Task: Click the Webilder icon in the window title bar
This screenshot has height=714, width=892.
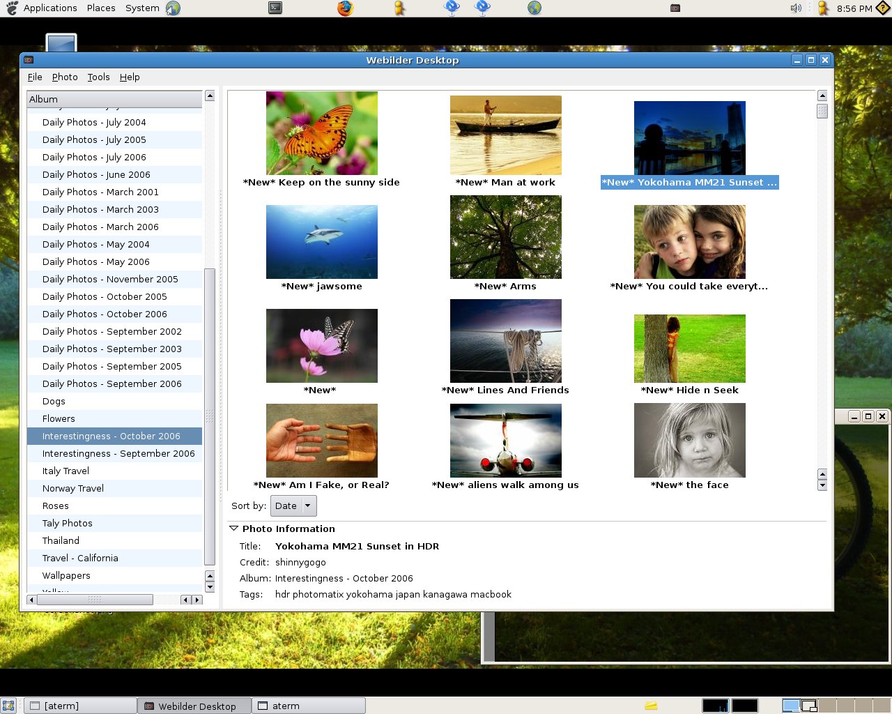Action: tap(29, 60)
